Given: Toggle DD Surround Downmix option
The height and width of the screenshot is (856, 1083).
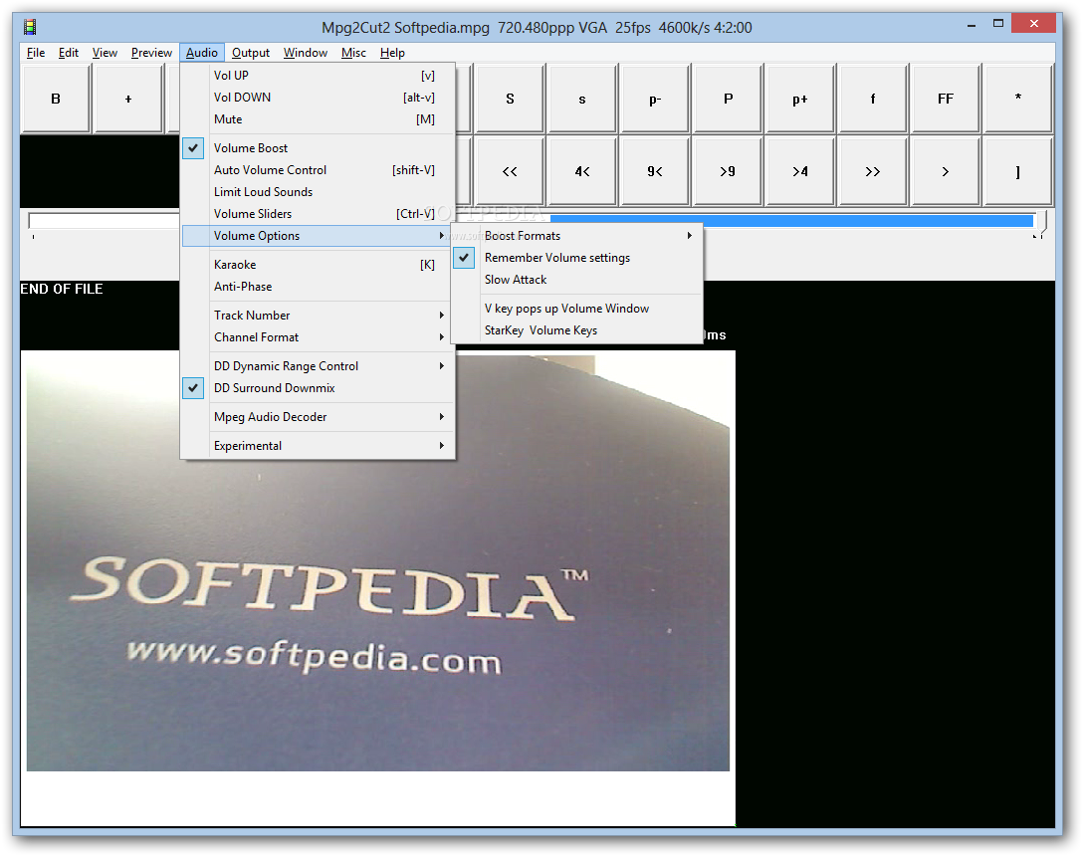Looking at the screenshot, I should click(318, 388).
